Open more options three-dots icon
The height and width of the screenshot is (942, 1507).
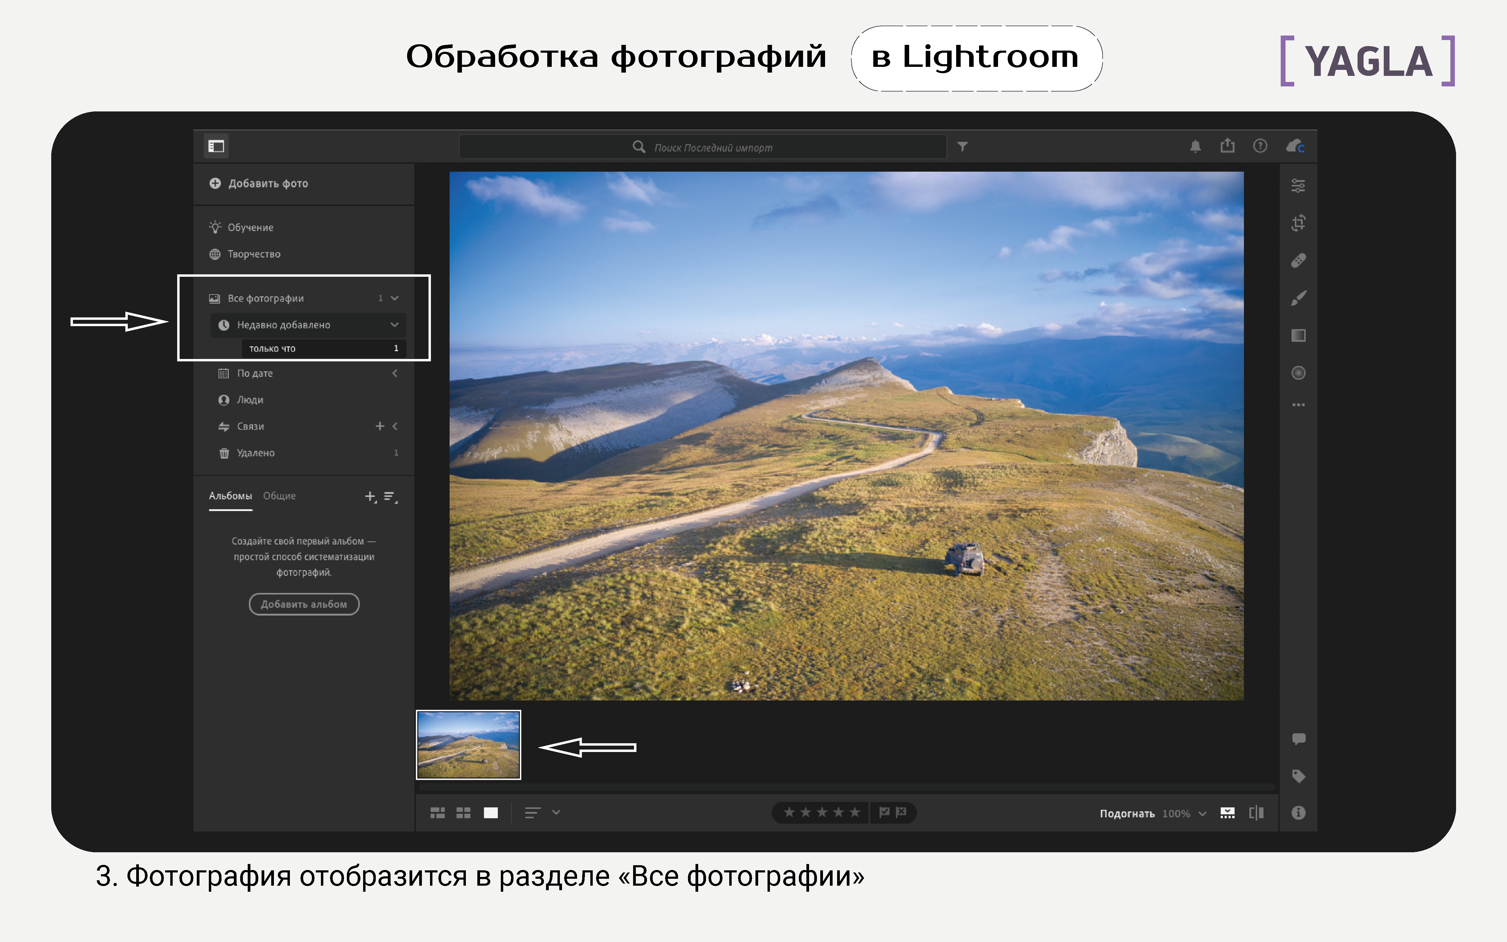pyautogui.click(x=1298, y=405)
